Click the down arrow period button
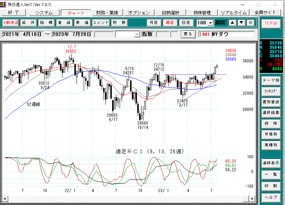This screenshot has height=205, width=285. click(x=242, y=23)
